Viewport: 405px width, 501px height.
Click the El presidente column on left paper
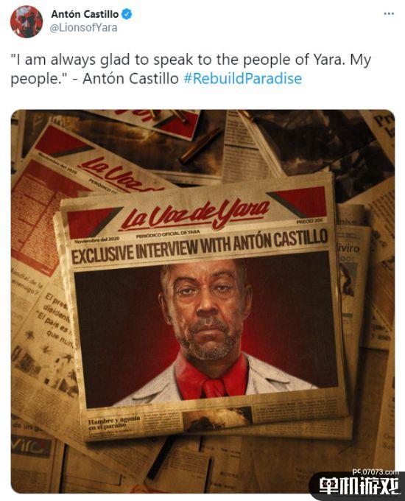[57, 320]
